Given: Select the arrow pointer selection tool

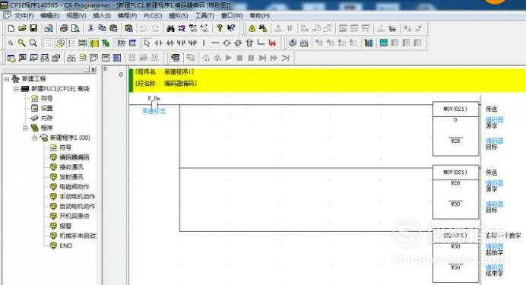Looking at the screenshot, I should click(x=147, y=43).
